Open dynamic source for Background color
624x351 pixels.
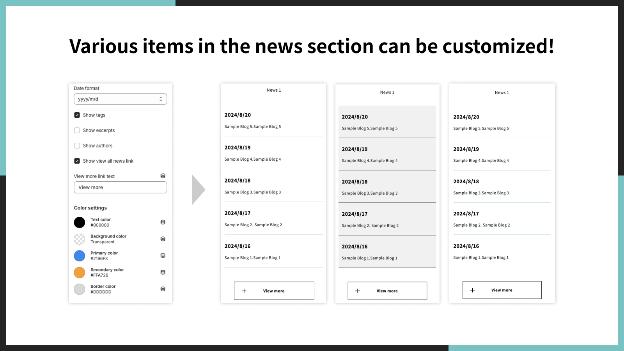163,239
